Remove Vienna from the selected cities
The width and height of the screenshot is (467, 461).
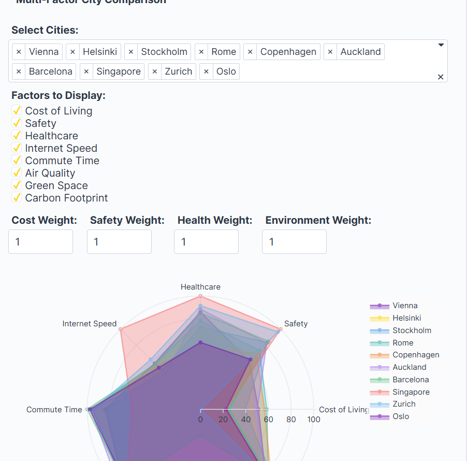pyautogui.click(x=19, y=51)
